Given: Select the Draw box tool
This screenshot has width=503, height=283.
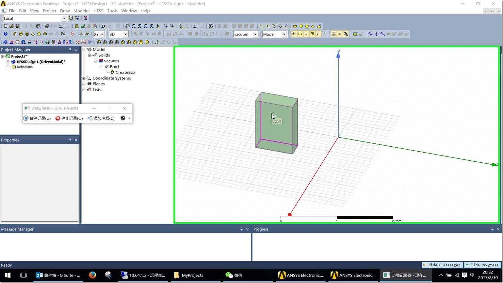Looking at the screenshot, I should click(x=15, y=34).
